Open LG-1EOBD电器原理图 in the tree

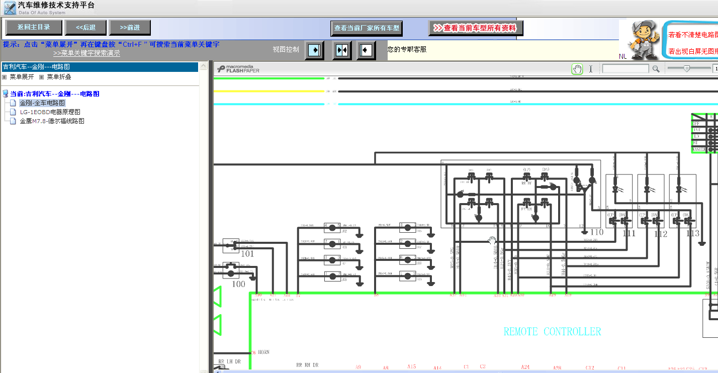coord(50,112)
